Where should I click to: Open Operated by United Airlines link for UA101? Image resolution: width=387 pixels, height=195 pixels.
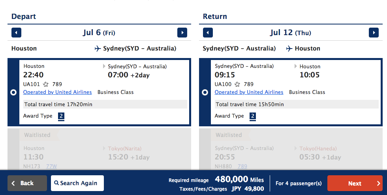58,92
